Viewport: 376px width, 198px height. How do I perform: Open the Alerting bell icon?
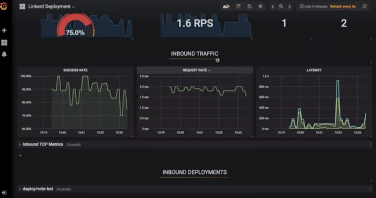click(4, 54)
